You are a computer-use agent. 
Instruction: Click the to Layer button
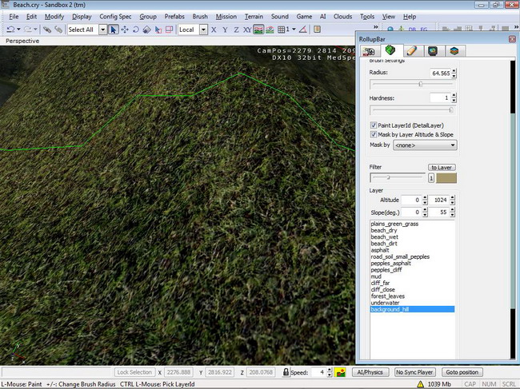point(442,167)
